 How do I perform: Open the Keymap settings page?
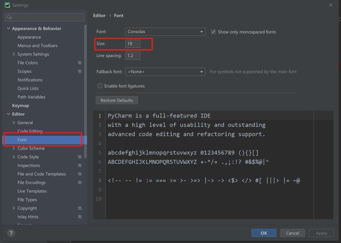[20, 105]
